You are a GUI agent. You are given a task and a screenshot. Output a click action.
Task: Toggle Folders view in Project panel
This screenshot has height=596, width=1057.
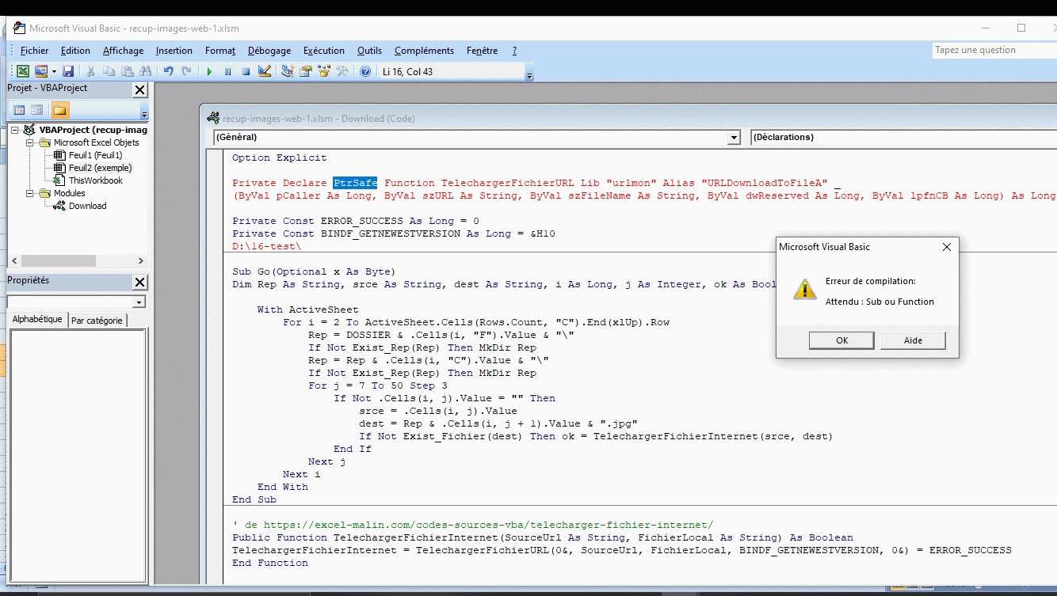(x=60, y=110)
